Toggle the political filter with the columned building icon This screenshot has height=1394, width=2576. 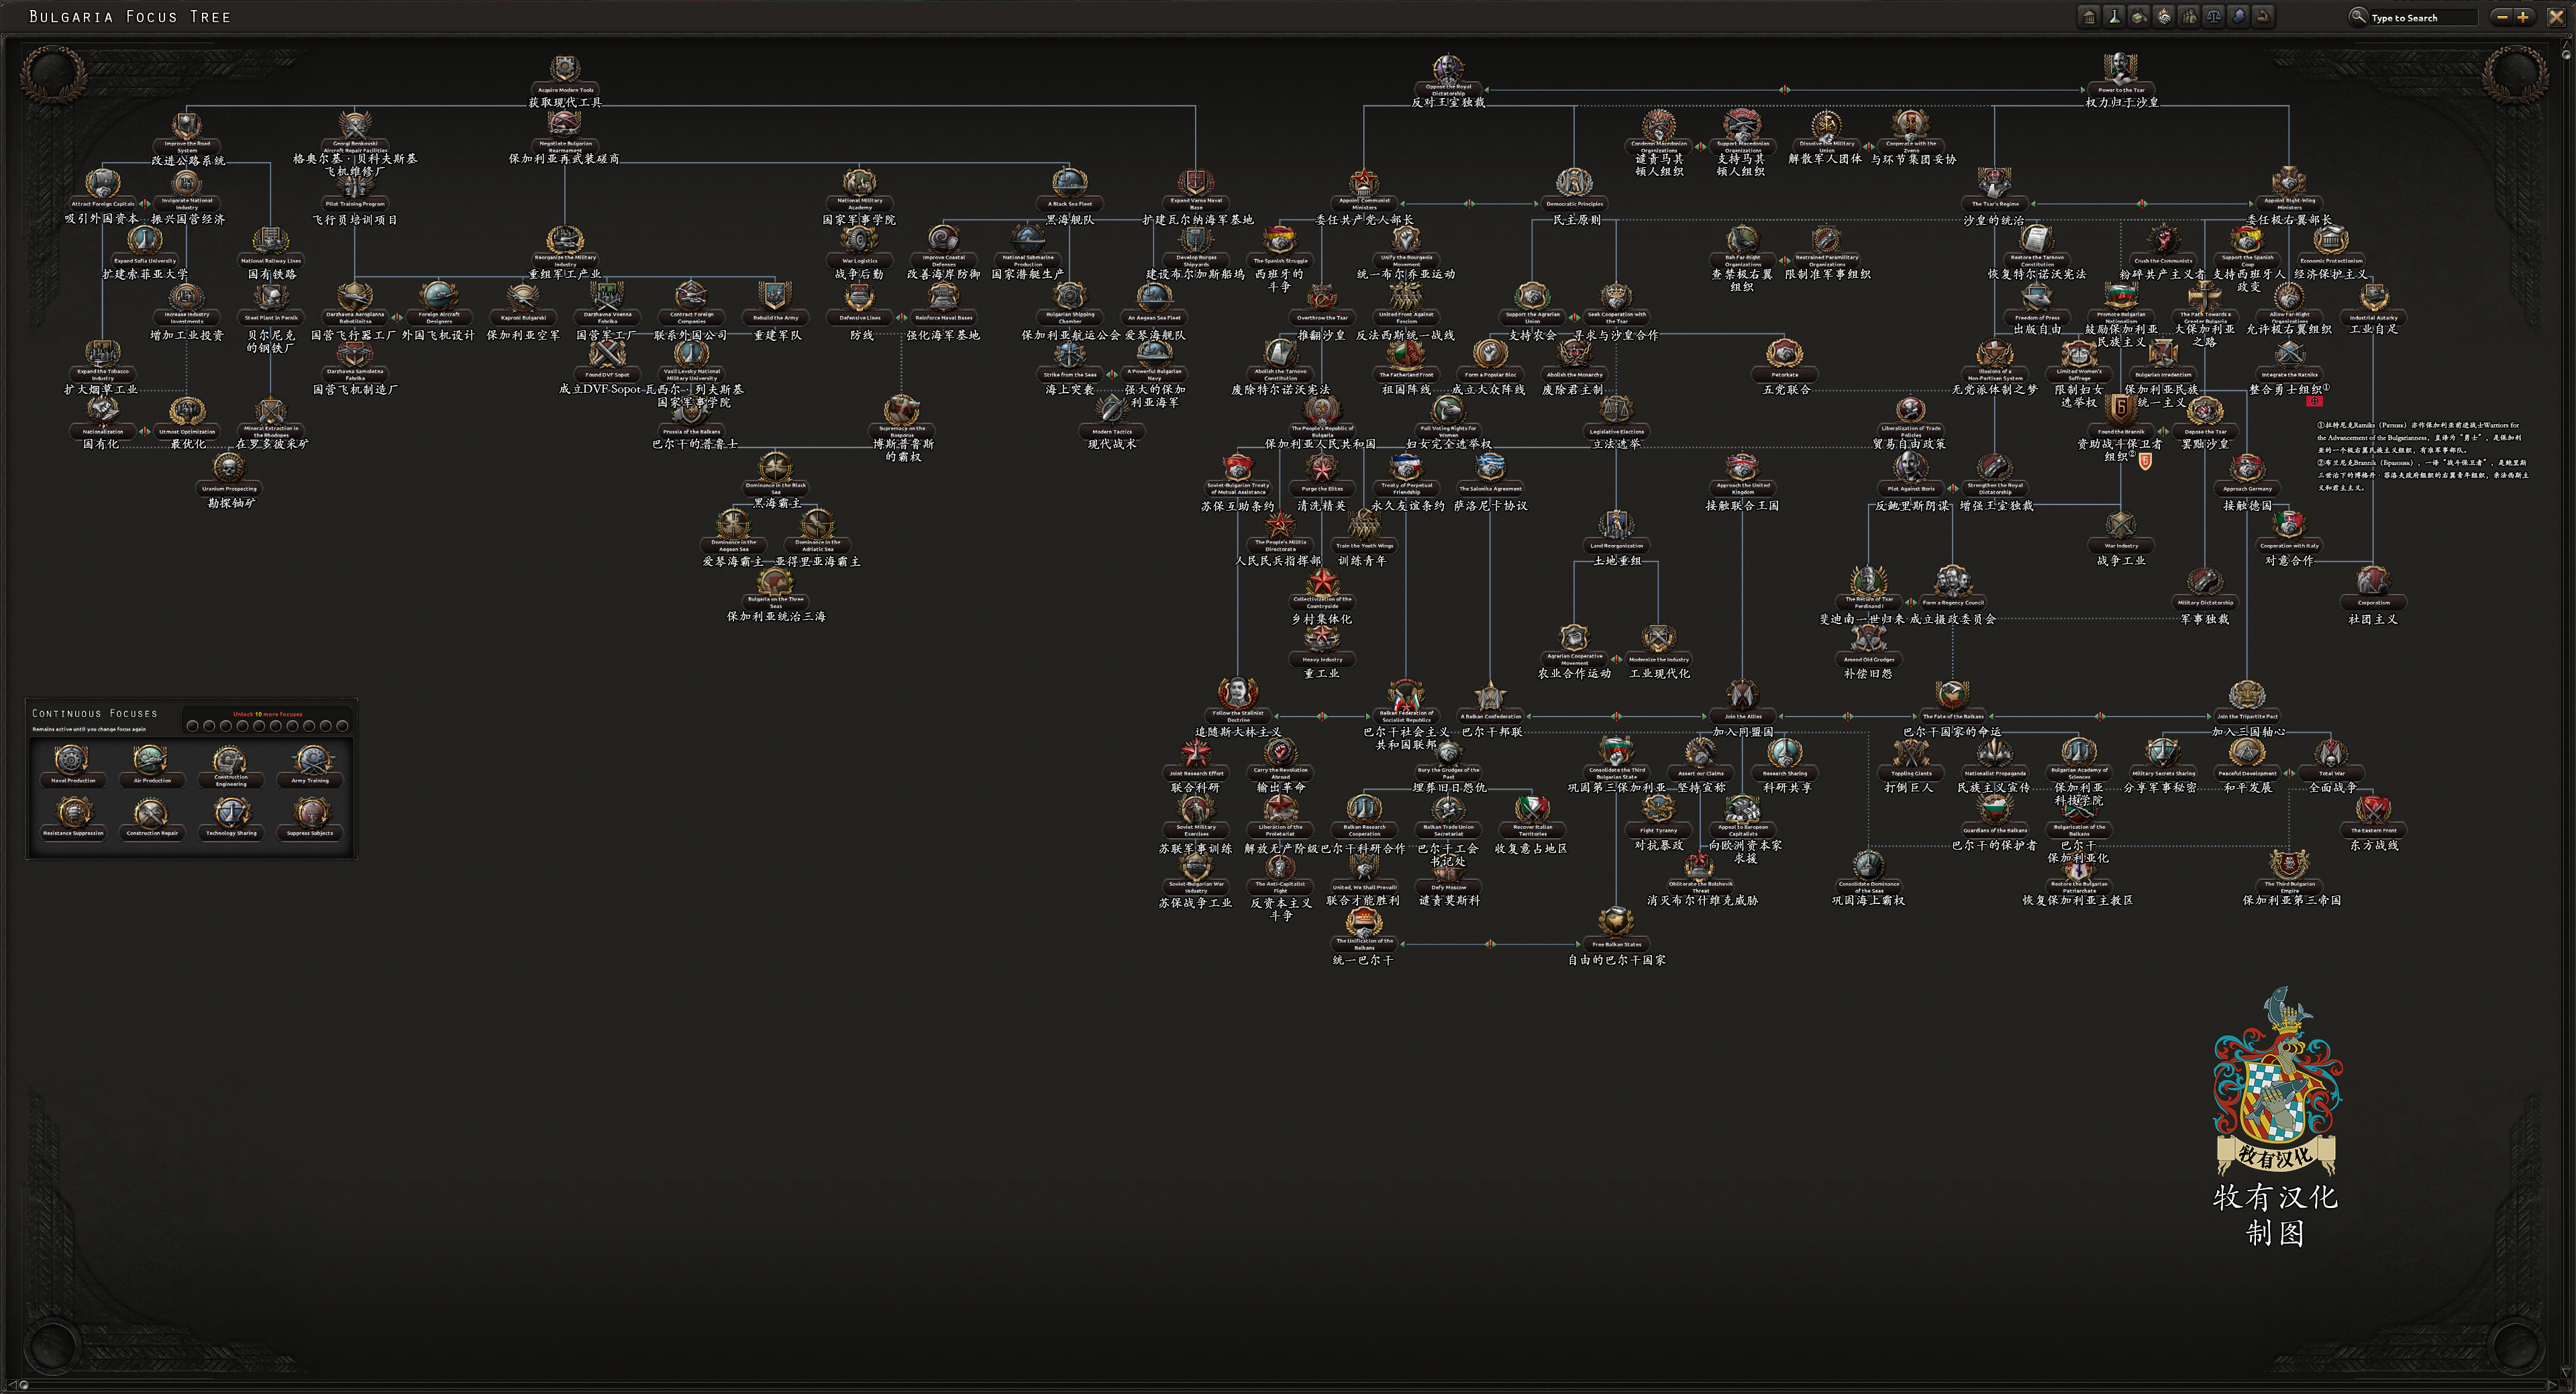pyautogui.click(x=2089, y=16)
